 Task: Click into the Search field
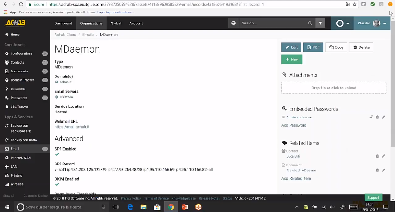(x=273, y=23)
